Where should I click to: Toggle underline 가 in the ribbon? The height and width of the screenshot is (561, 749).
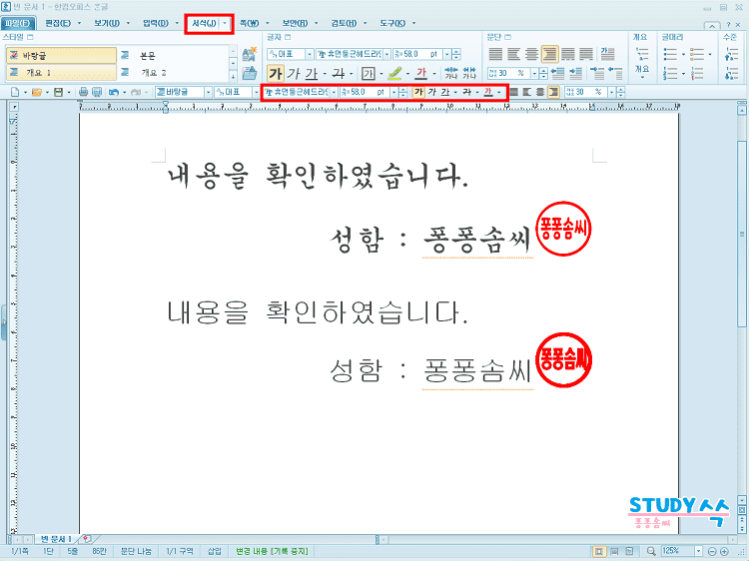(312, 74)
